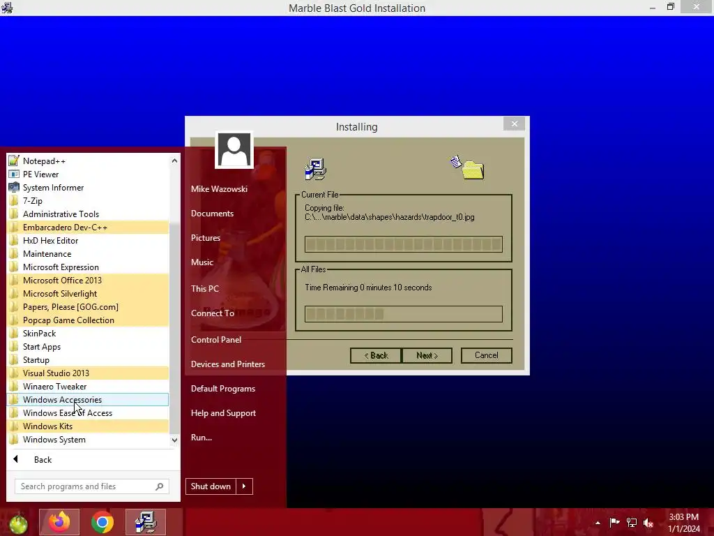
Task: Open Action Center flag icon
Action: coord(614,522)
